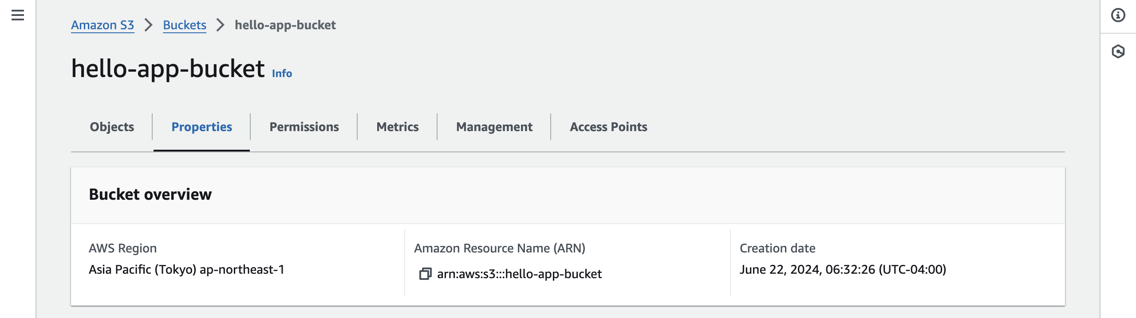
Task: Click the Bucket overview heading
Action: 150,194
